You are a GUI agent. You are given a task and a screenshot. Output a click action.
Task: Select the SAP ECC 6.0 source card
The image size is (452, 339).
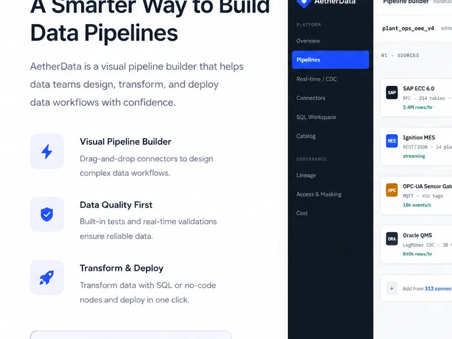pos(416,98)
